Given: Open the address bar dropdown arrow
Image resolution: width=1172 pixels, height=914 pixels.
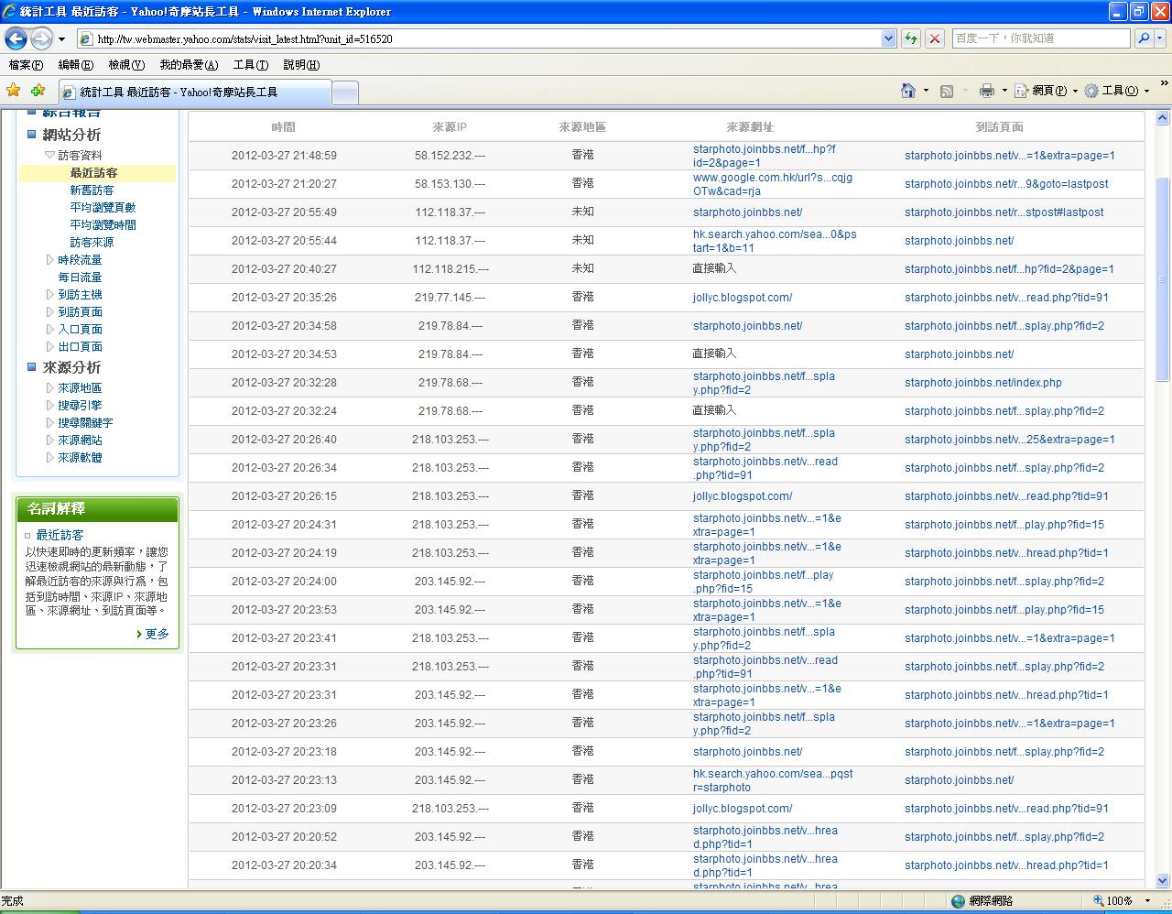Looking at the screenshot, I should (x=888, y=38).
